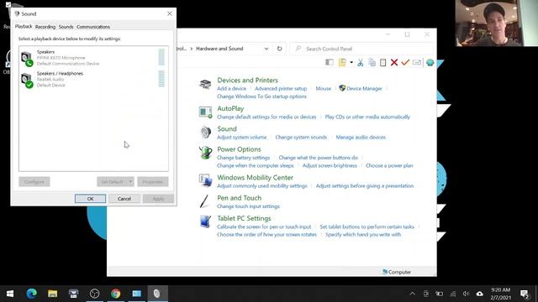Click the Windows Mobility Center icon
The height and width of the screenshot is (302, 538).
pos(205,181)
